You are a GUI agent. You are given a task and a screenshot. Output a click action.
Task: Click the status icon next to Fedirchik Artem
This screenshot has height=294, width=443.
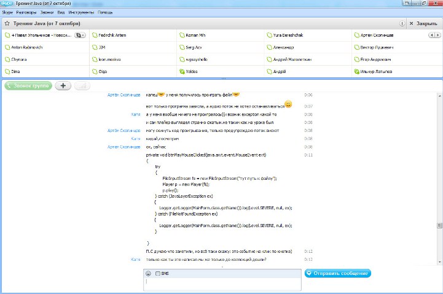(95, 35)
